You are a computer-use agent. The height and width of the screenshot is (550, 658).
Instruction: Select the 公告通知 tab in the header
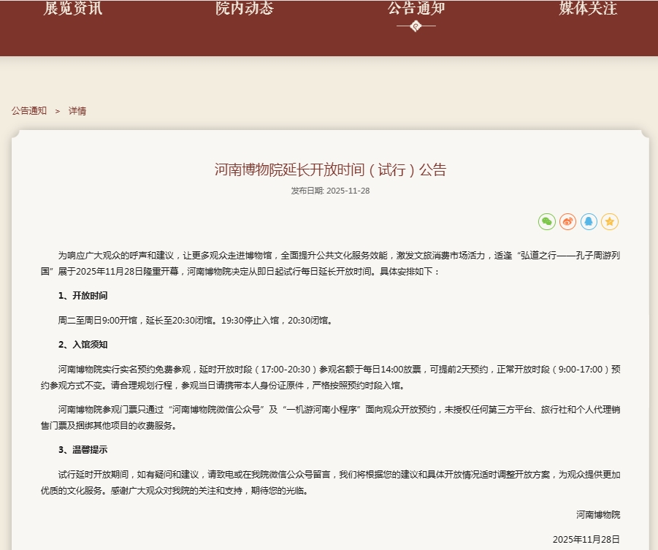[416, 9]
